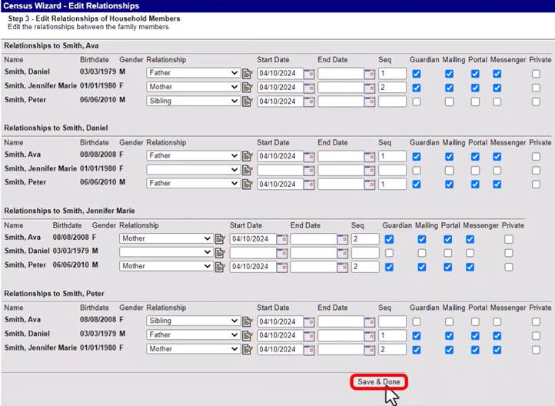Open Father relationship dropdown for Daniel in Peter's section
This screenshot has height=406, width=555.
[x=193, y=334]
